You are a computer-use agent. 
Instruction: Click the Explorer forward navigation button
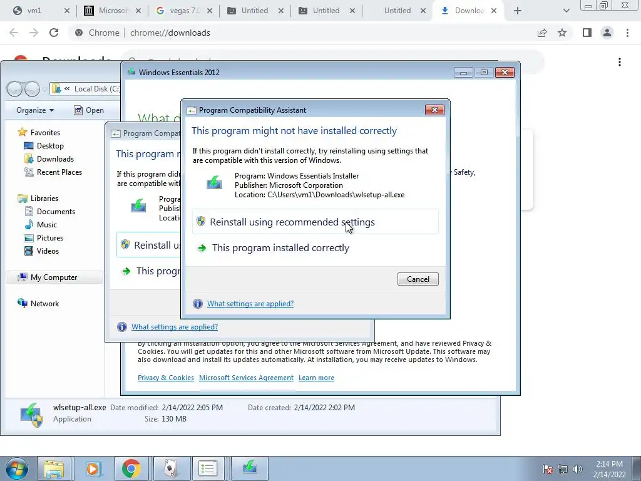click(x=32, y=89)
